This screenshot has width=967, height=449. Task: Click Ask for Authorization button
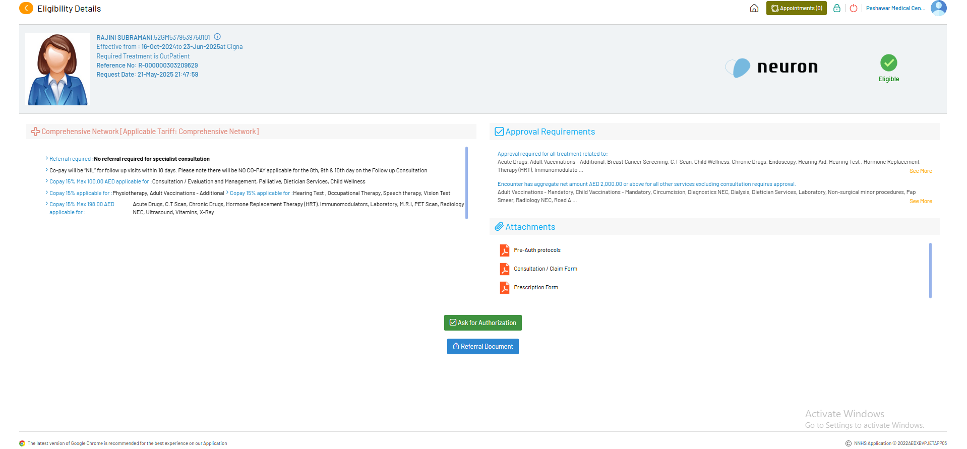point(483,323)
